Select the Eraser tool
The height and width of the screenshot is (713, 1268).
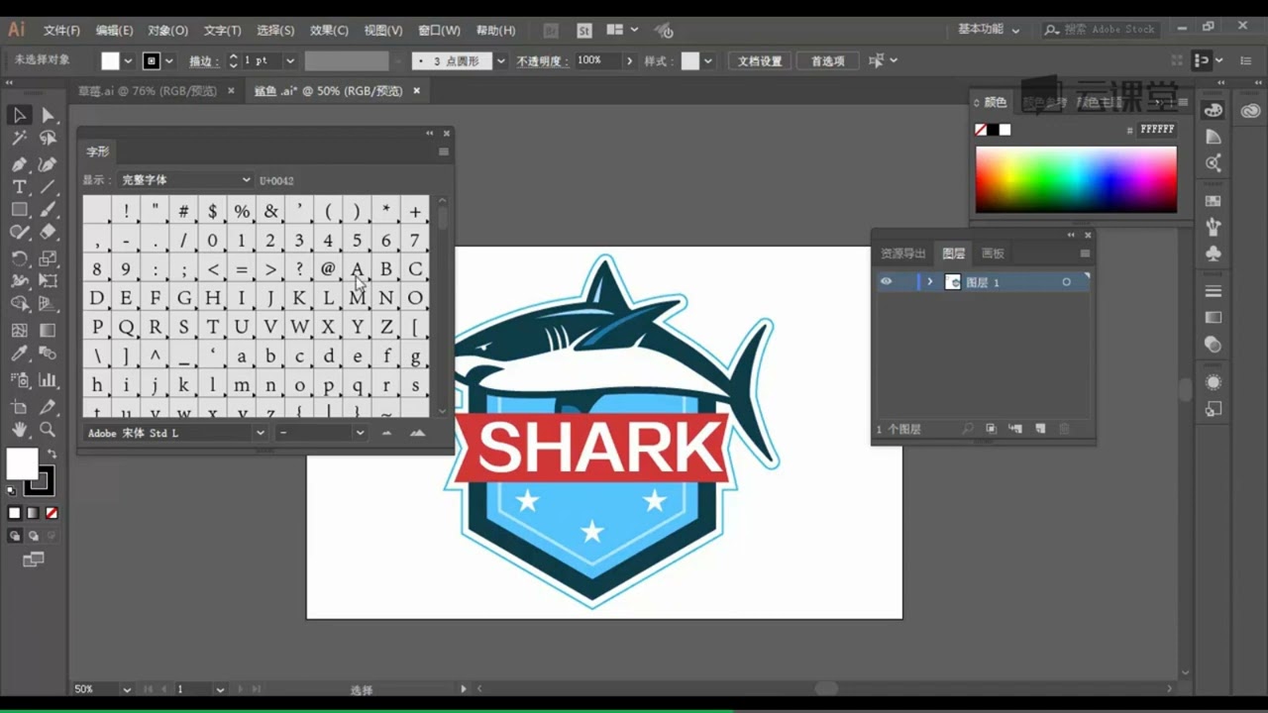48,233
